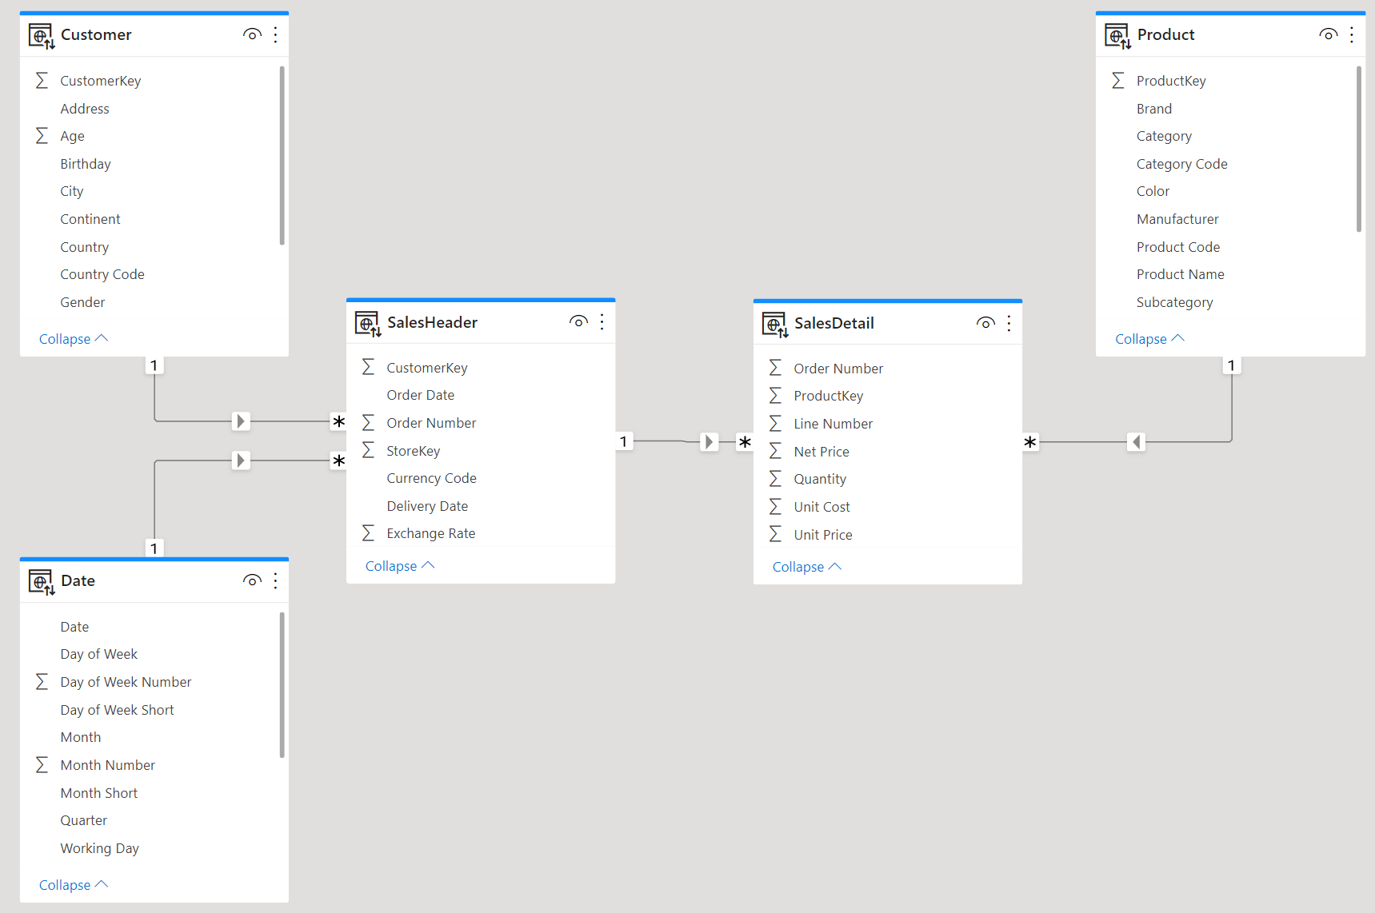Select the sigma icon beside CustomerKey
The image size is (1375, 913).
(x=42, y=80)
